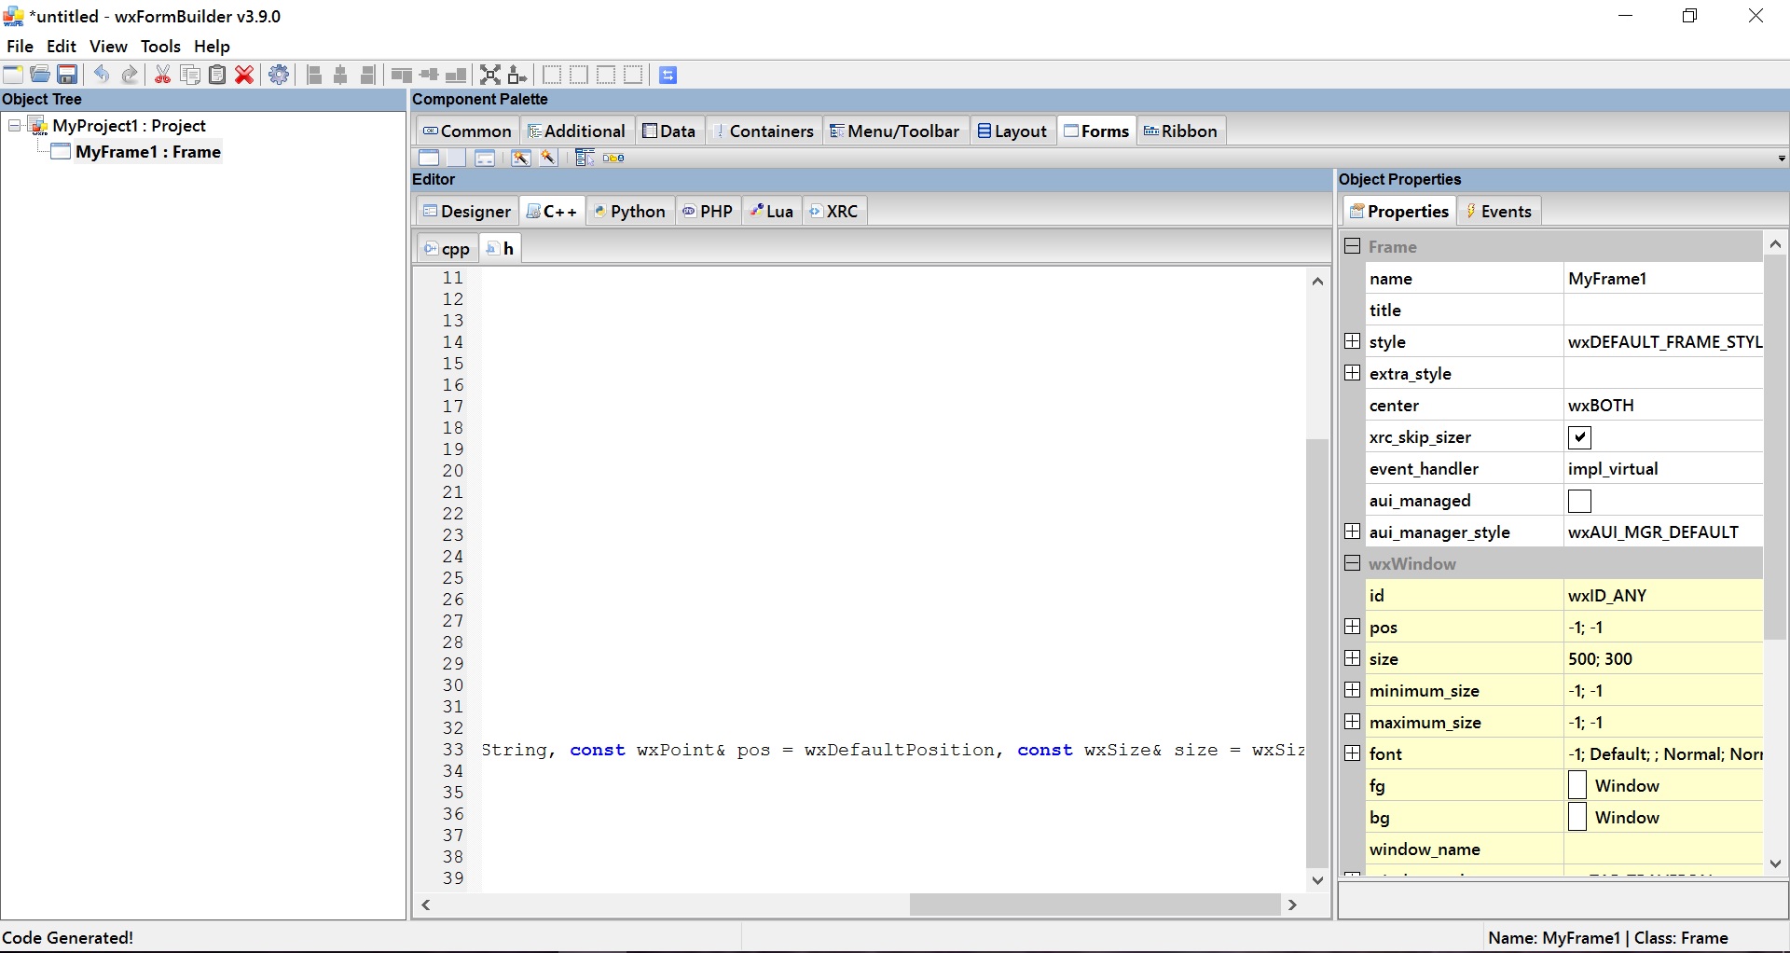Cut the selected object with scissors icon
1790x953 pixels.
pyautogui.click(x=162, y=75)
